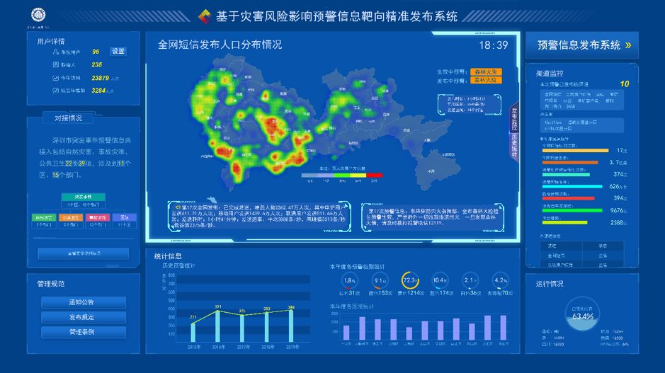Open 发布规定 in management rules

pyautogui.click(x=84, y=317)
